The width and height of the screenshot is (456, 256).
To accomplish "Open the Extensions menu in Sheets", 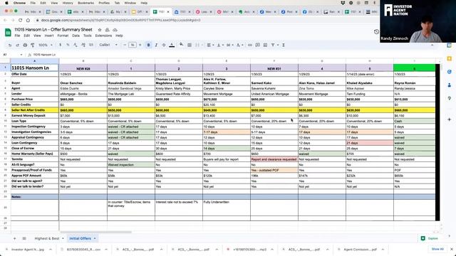I will click(x=103, y=36).
